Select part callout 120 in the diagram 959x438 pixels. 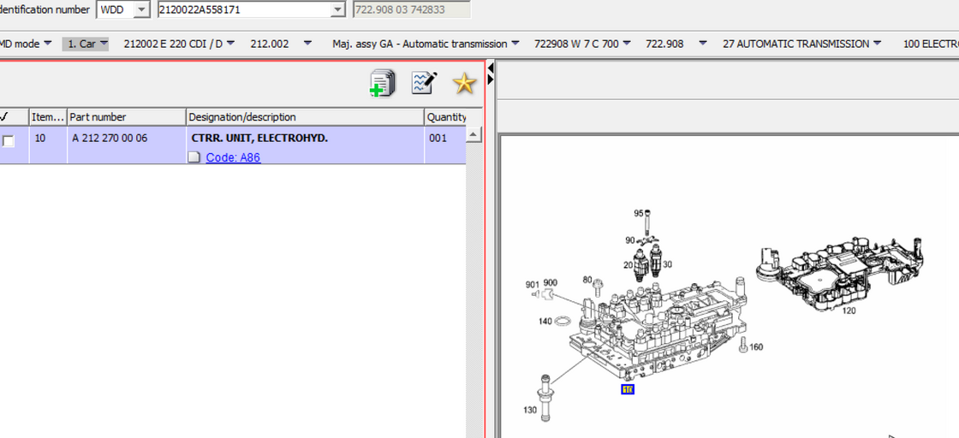(x=849, y=311)
